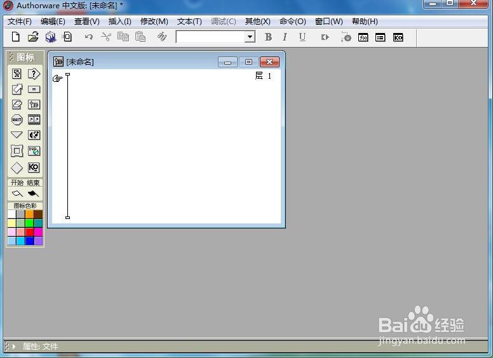493x358 pixels.
Task: Select the Knowledge Object icon in palette
Action: [34, 168]
